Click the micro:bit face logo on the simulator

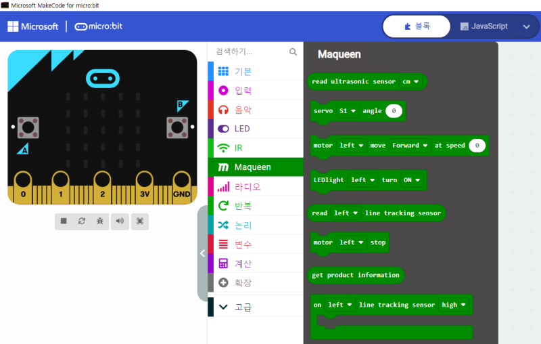(x=103, y=79)
